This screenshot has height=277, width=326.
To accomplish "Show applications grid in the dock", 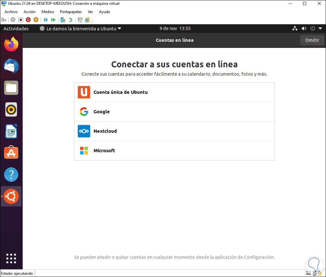I will coord(11,258).
